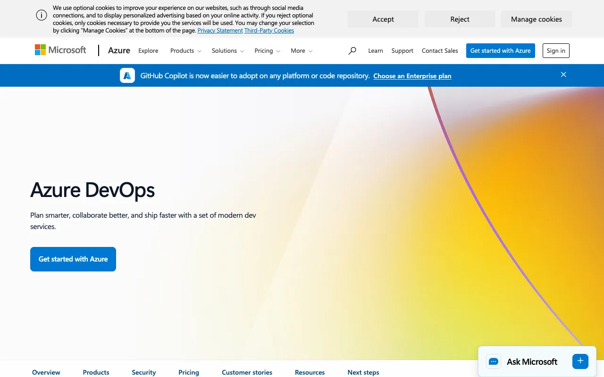Dismiss the GitHub Copilot banner with the X
604x377 pixels.
[x=563, y=74]
